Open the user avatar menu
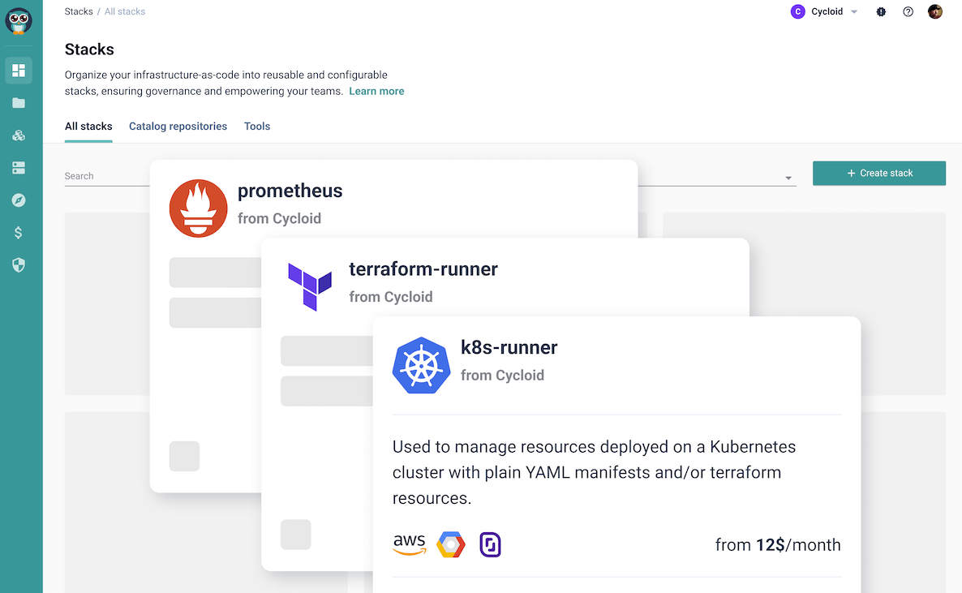 [935, 11]
